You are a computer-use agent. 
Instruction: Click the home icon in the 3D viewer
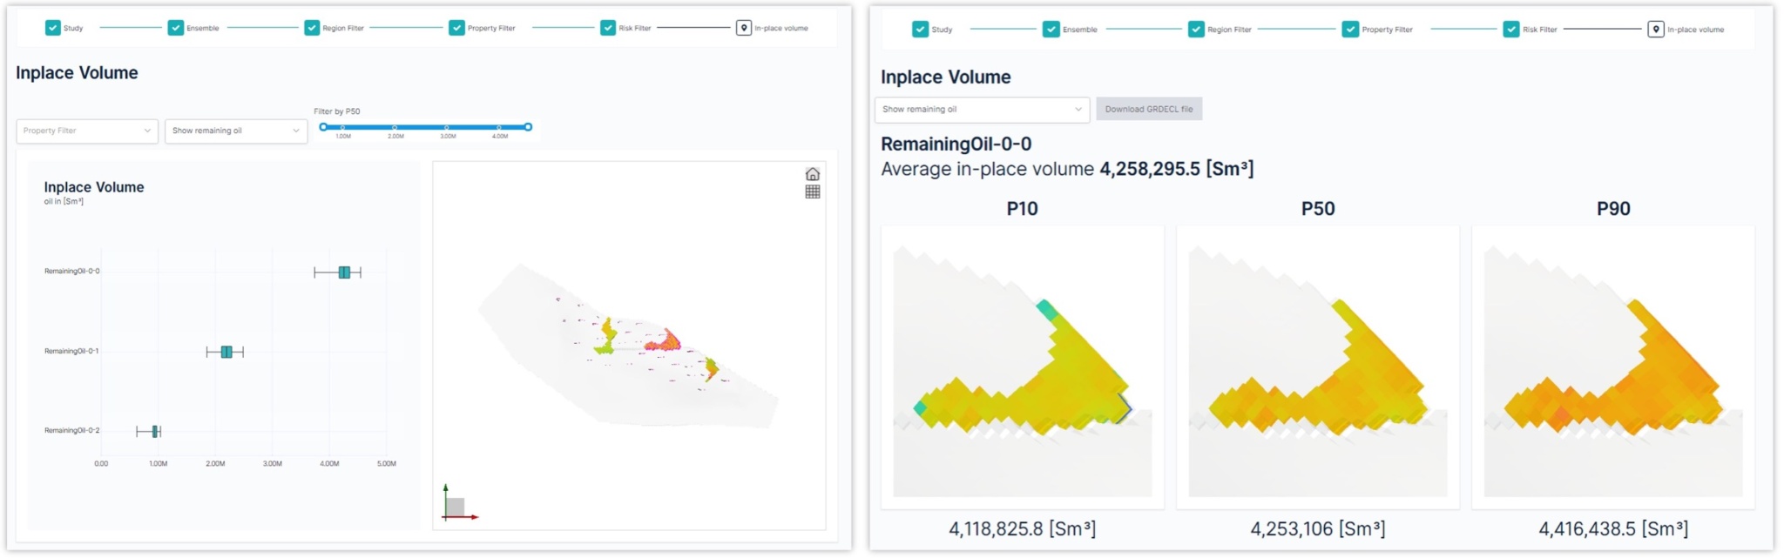812,174
